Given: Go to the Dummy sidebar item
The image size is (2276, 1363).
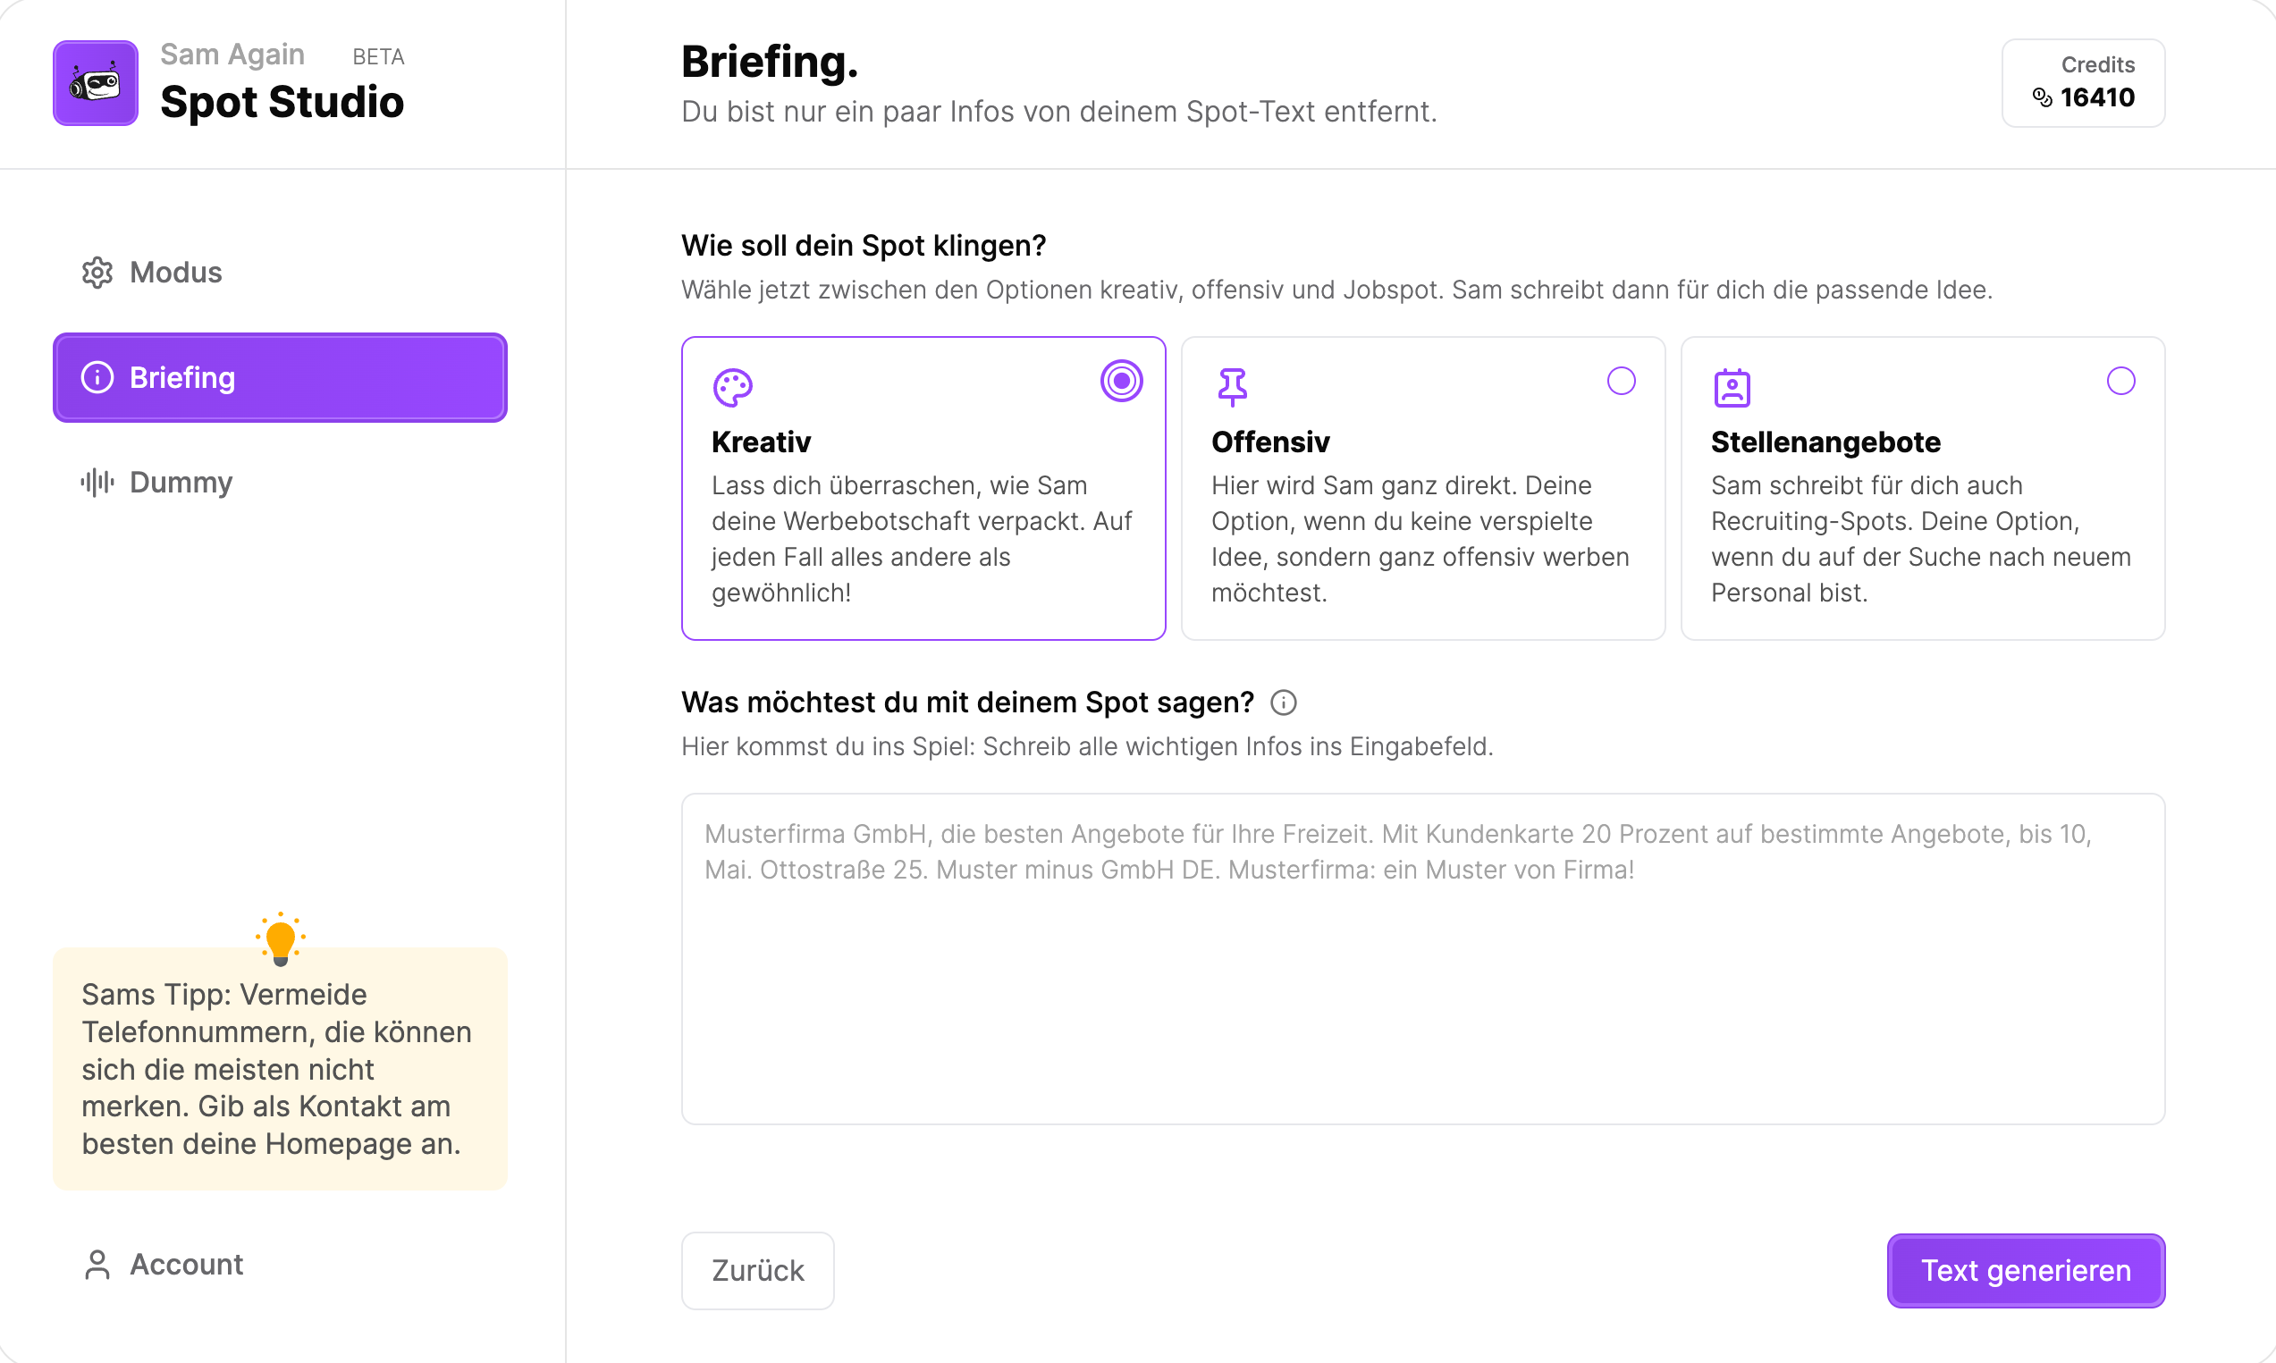Looking at the screenshot, I should tap(181, 483).
